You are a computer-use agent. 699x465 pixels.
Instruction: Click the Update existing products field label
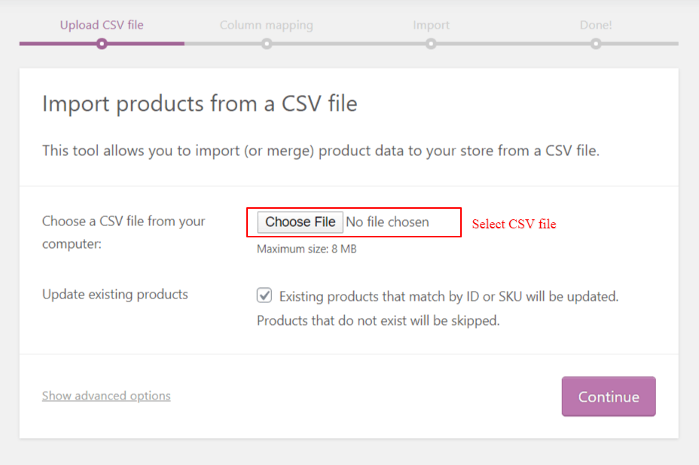point(115,294)
